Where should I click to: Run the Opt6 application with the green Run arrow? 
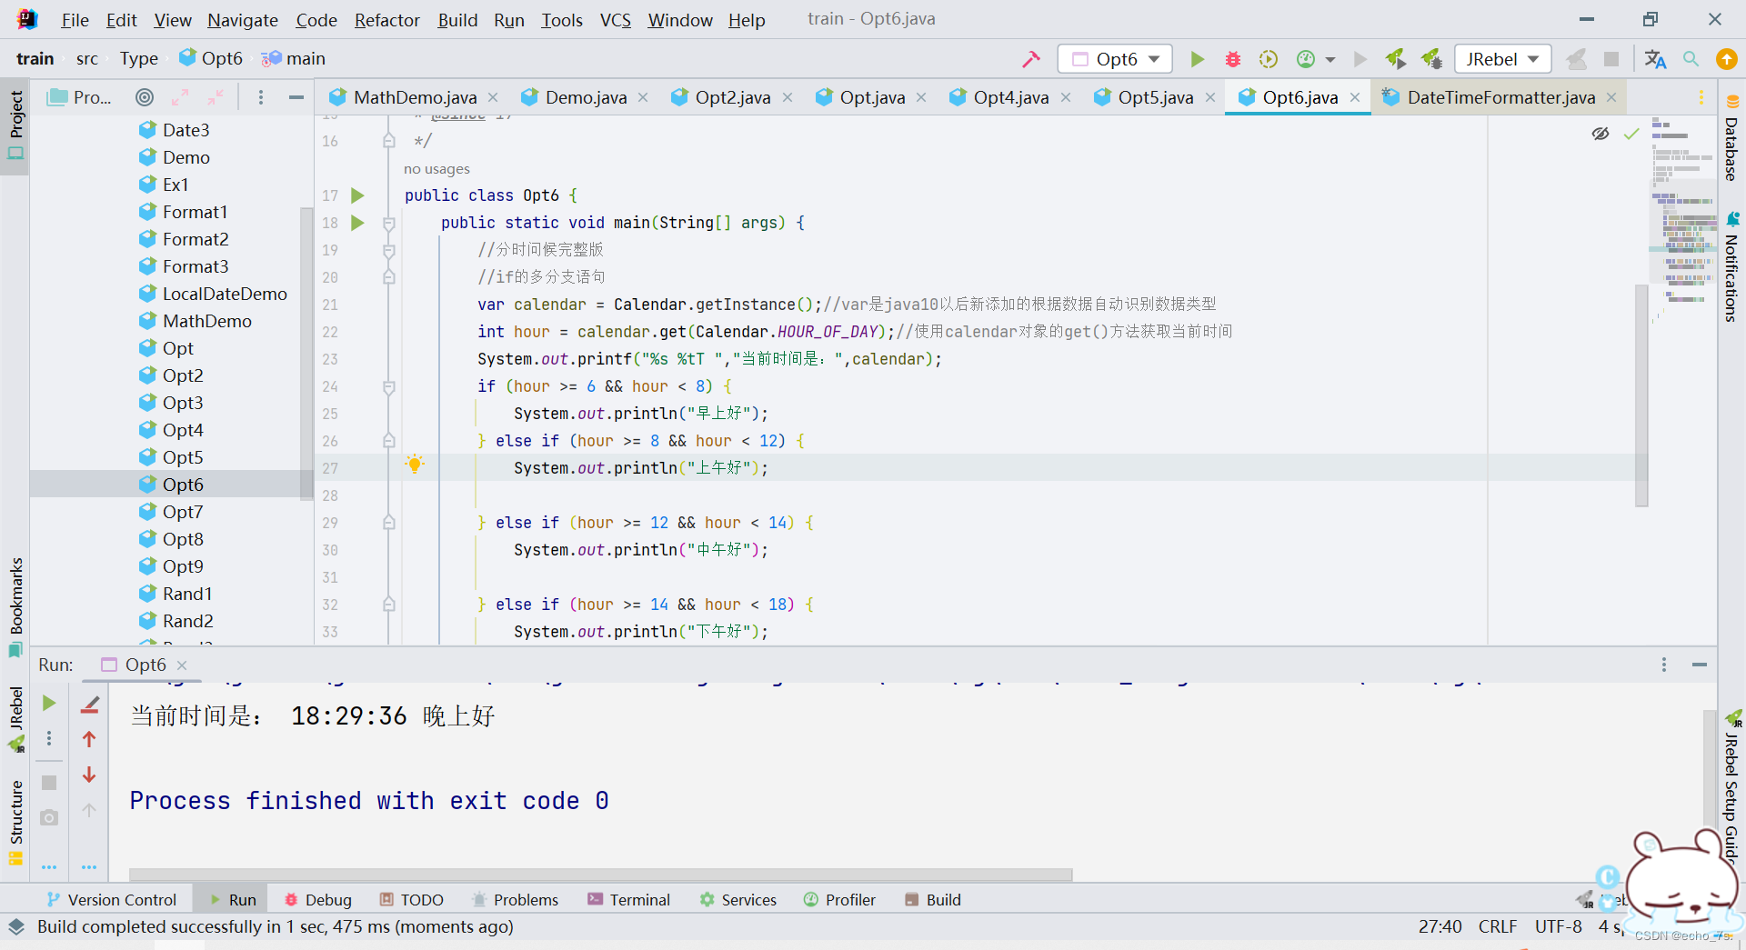click(x=1197, y=58)
